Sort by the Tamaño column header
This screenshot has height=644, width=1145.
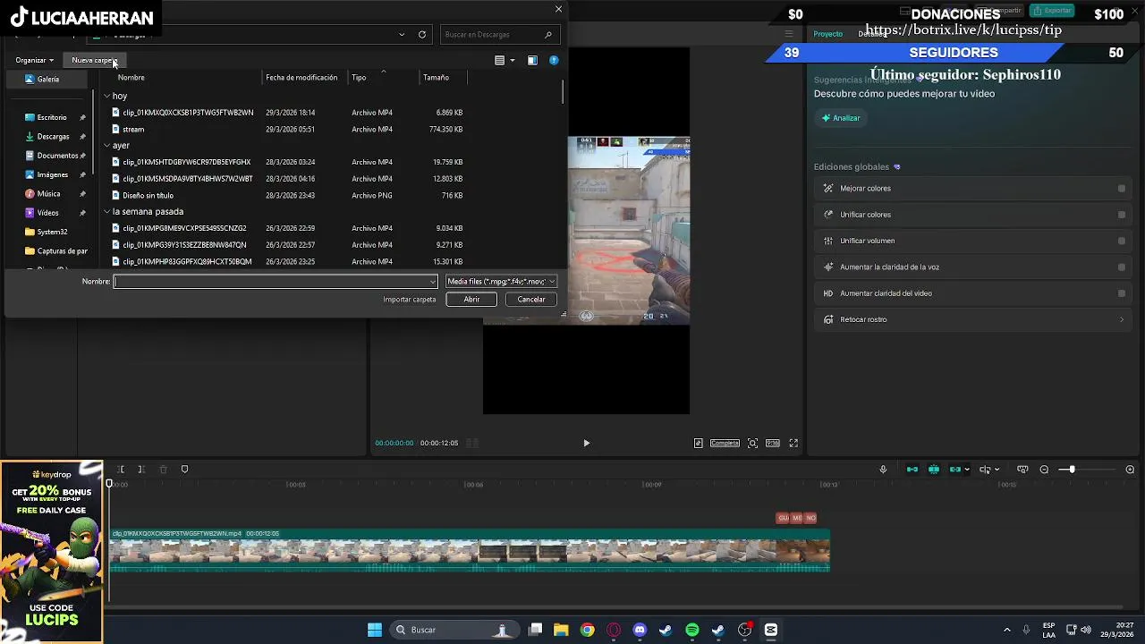(x=437, y=78)
